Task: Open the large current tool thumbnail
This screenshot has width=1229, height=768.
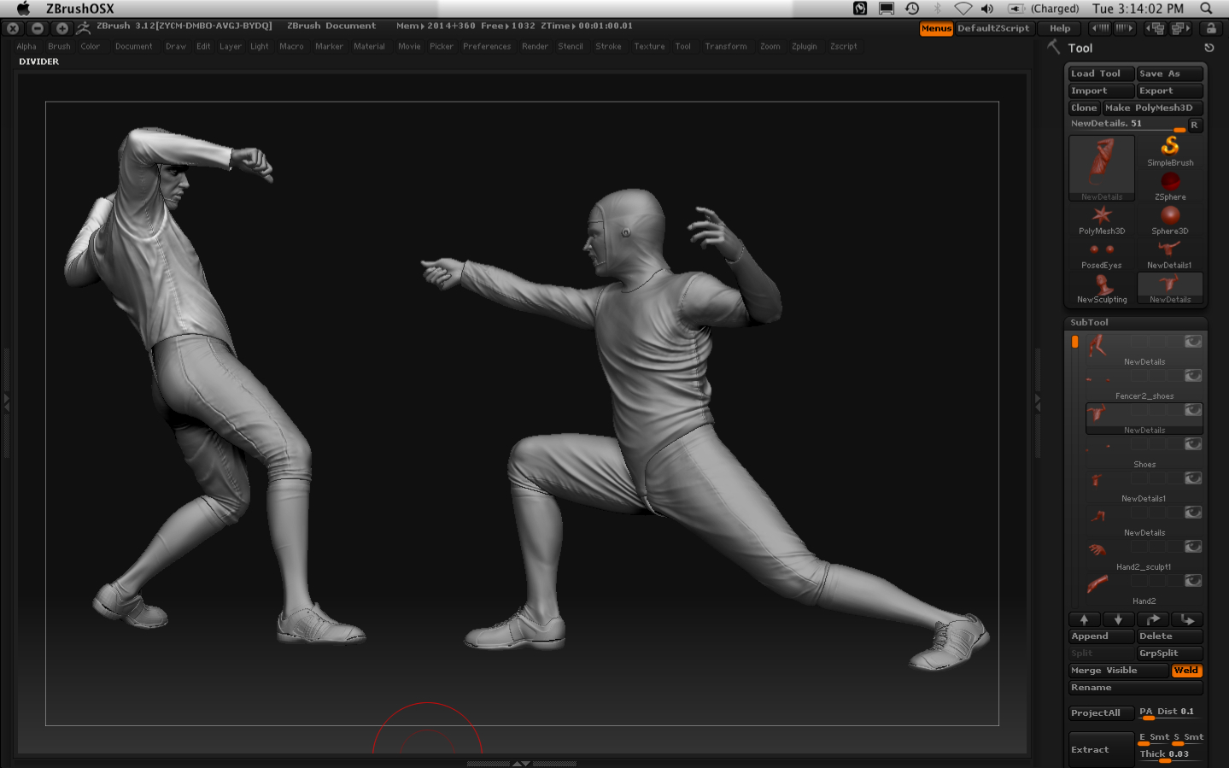Action: pyautogui.click(x=1102, y=168)
